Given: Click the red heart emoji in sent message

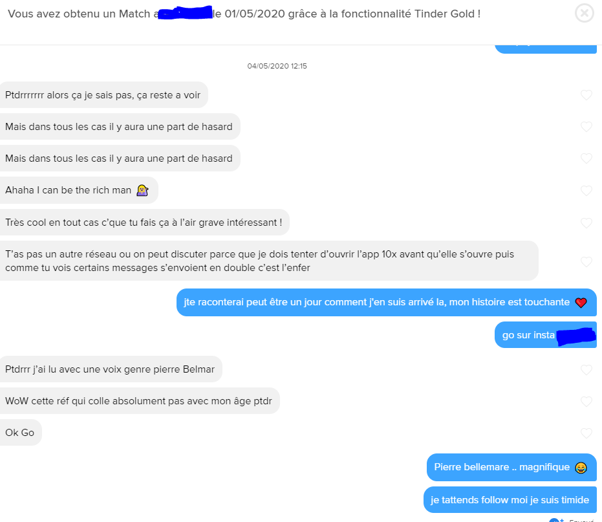Looking at the screenshot, I should (581, 303).
